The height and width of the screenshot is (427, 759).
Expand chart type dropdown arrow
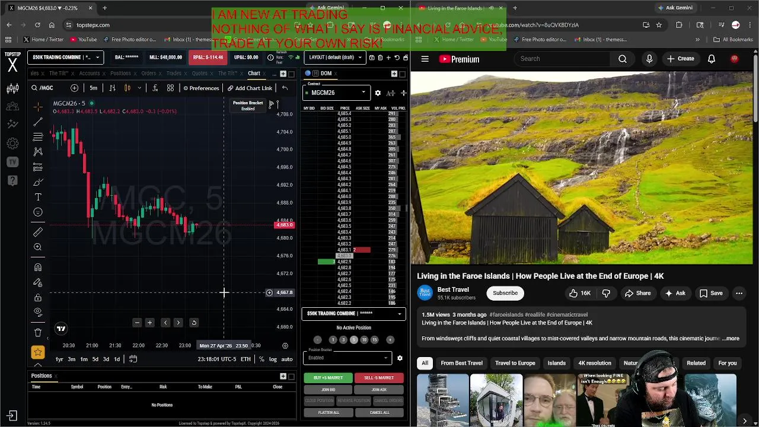coord(139,88)
